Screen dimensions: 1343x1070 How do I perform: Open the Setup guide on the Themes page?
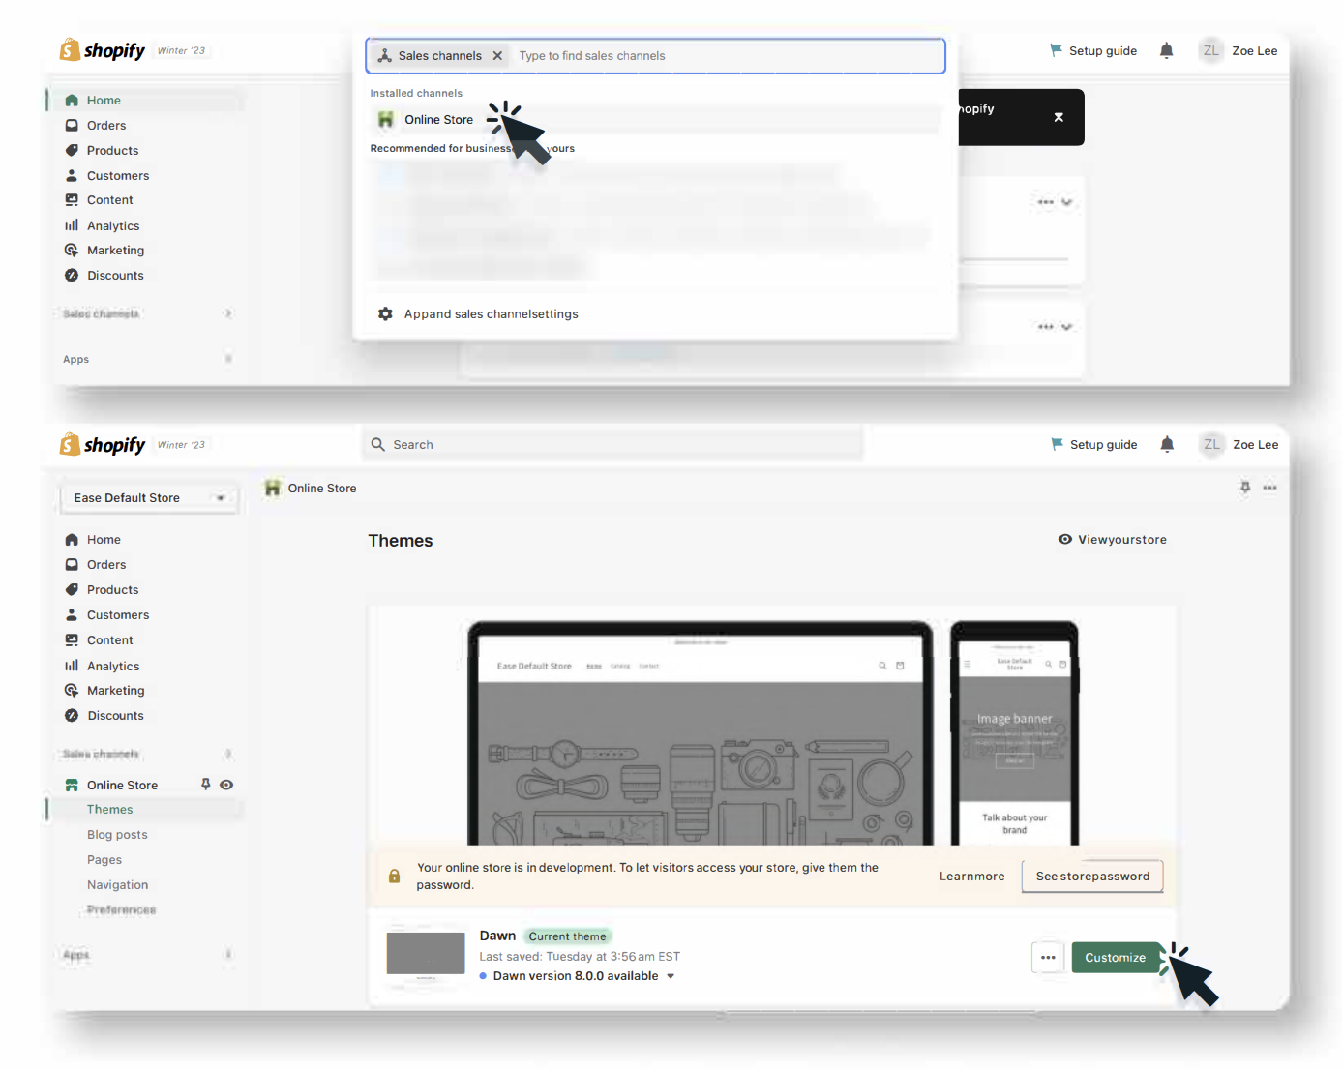(1094, 445)
